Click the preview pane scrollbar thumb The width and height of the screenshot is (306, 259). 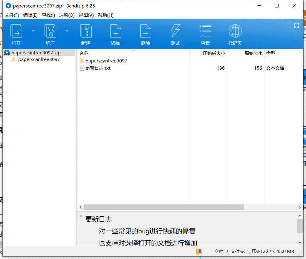[x=300, y=226]
